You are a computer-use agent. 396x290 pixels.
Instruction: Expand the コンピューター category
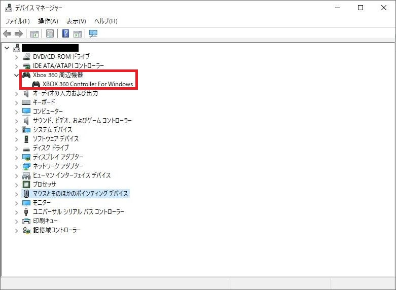point(17,112)
